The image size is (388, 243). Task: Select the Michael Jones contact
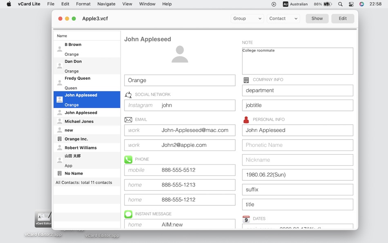tap(87, 121)
